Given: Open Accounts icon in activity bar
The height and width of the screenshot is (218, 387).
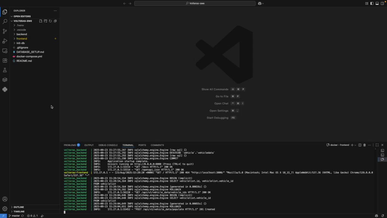Looking at the screenshot, I should [5, 199].
